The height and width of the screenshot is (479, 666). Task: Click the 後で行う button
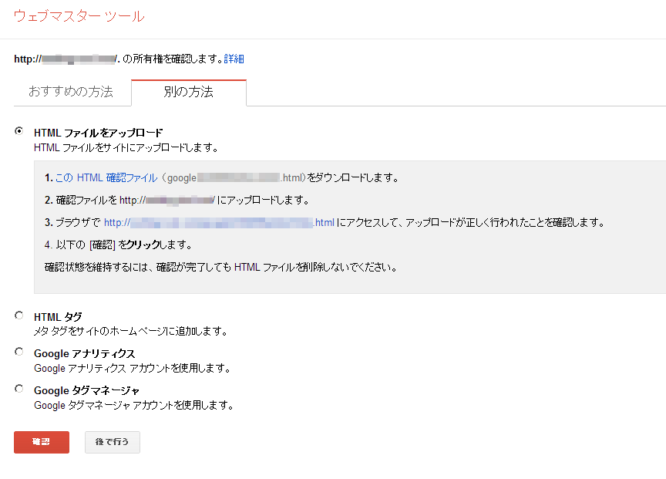pyautogui.click(x=112, y=442)
